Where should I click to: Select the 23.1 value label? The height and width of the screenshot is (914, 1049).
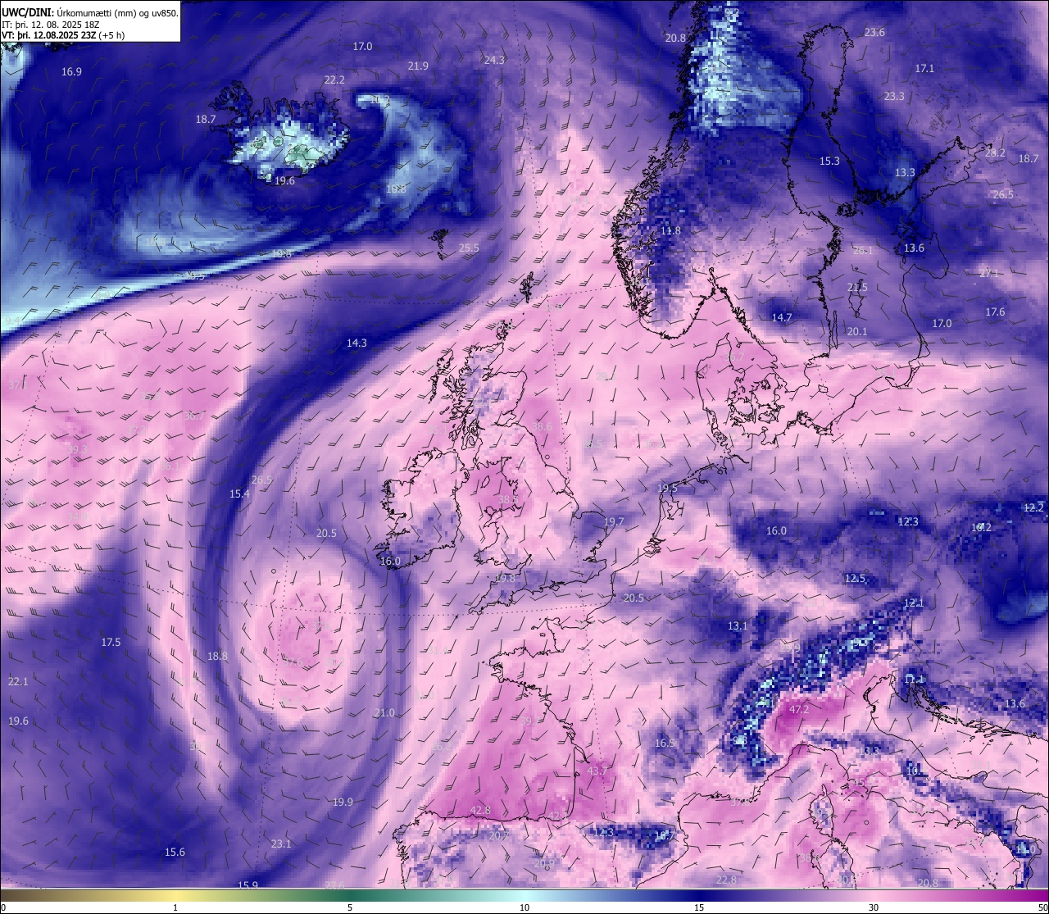(x=281, y=844)
